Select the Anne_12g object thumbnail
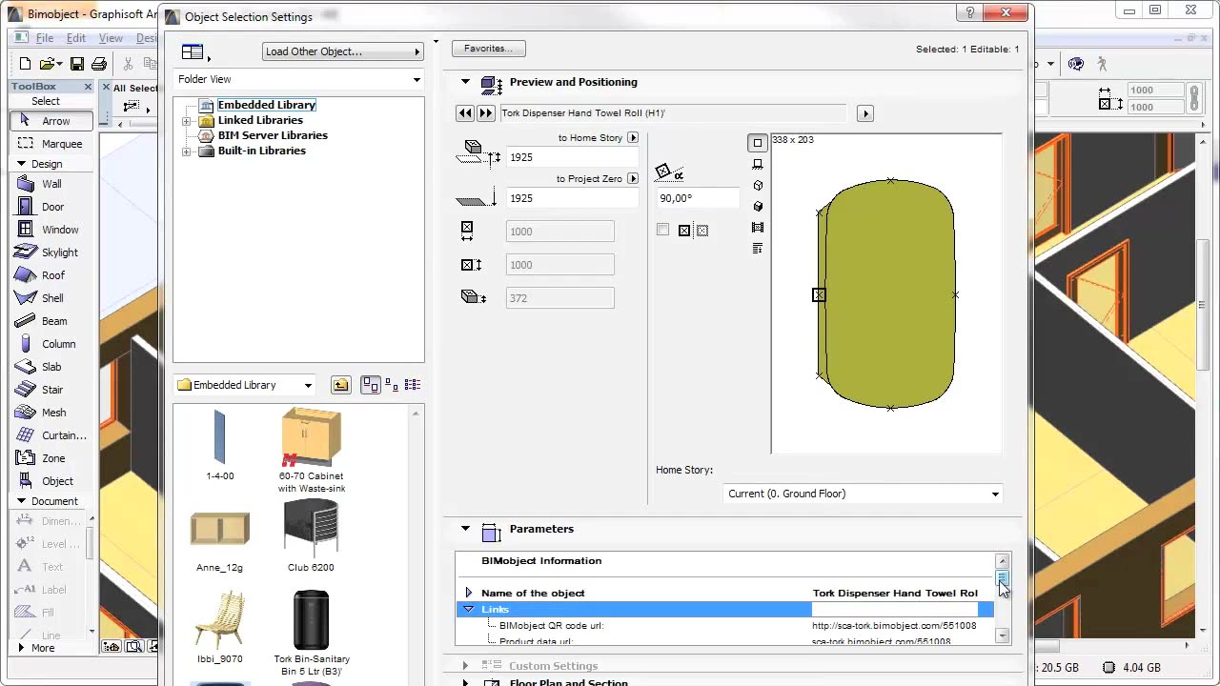 (x=219, y=540)
